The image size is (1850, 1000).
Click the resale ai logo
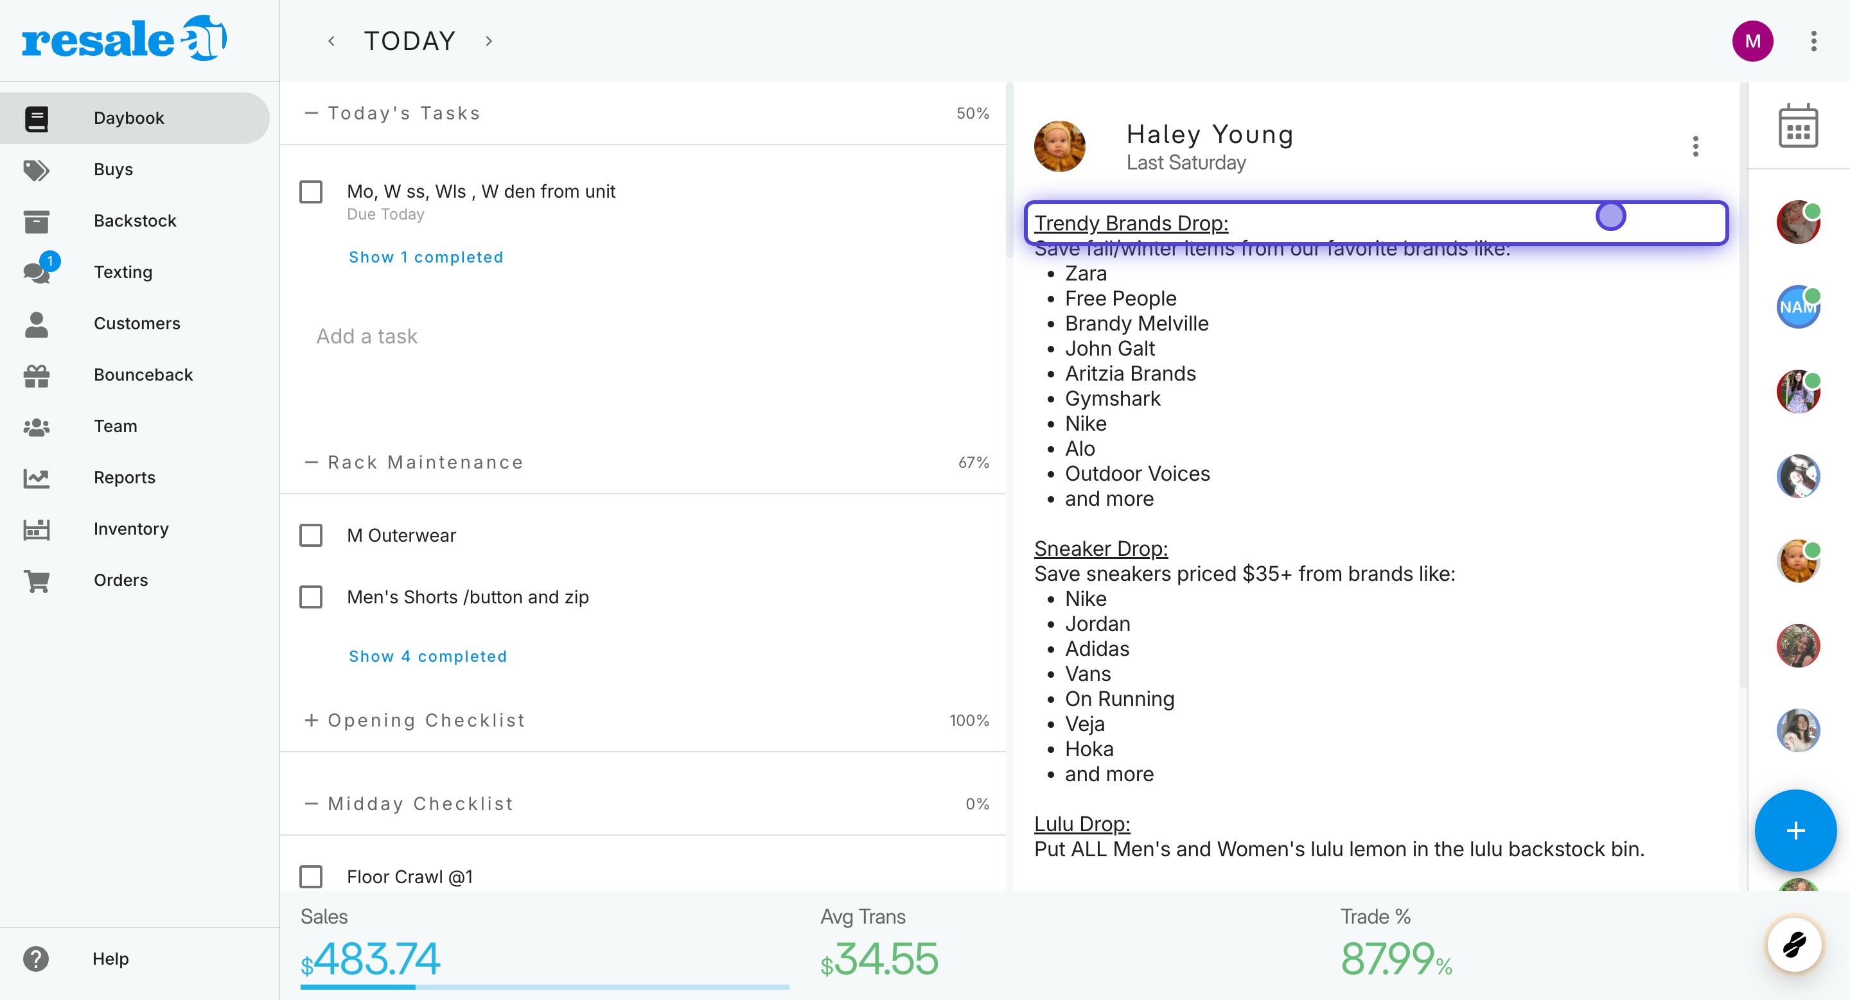(124, 38)
